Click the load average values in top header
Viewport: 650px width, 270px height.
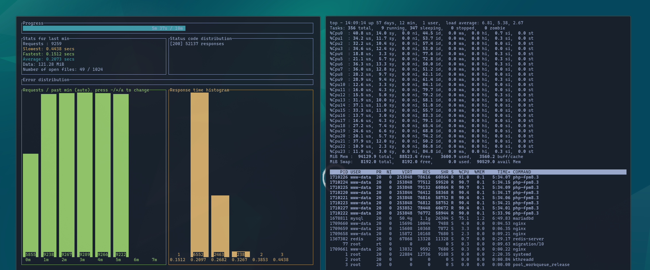[x=502, y=23]
